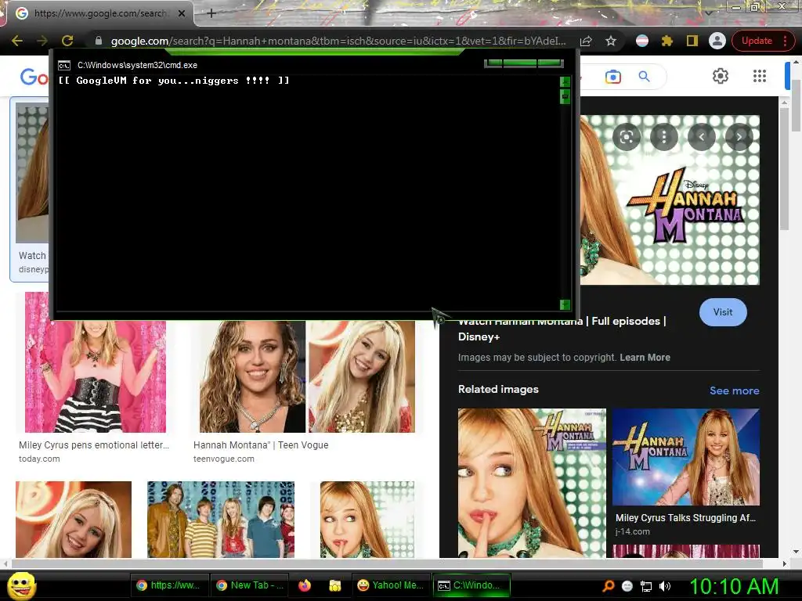Expand the tab search chevron in Chrome
The image size is (802, 601).
pyautogui.click(x=709, y=13)
